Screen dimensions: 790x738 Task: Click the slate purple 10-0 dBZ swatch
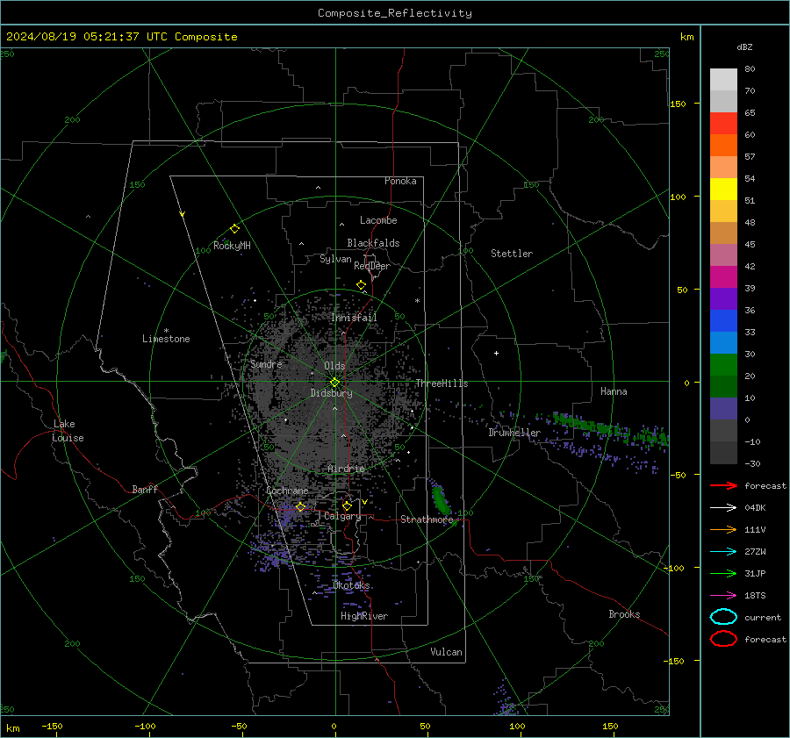723,409
